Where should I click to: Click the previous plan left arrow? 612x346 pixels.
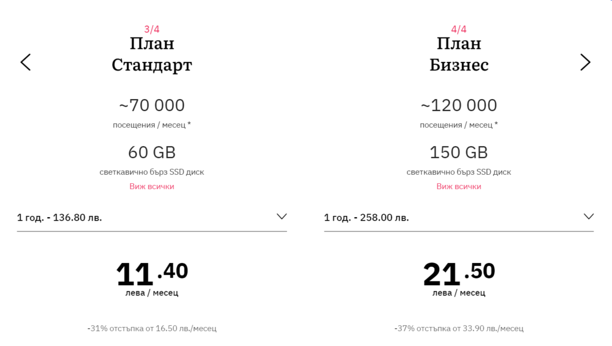point(25,62)
